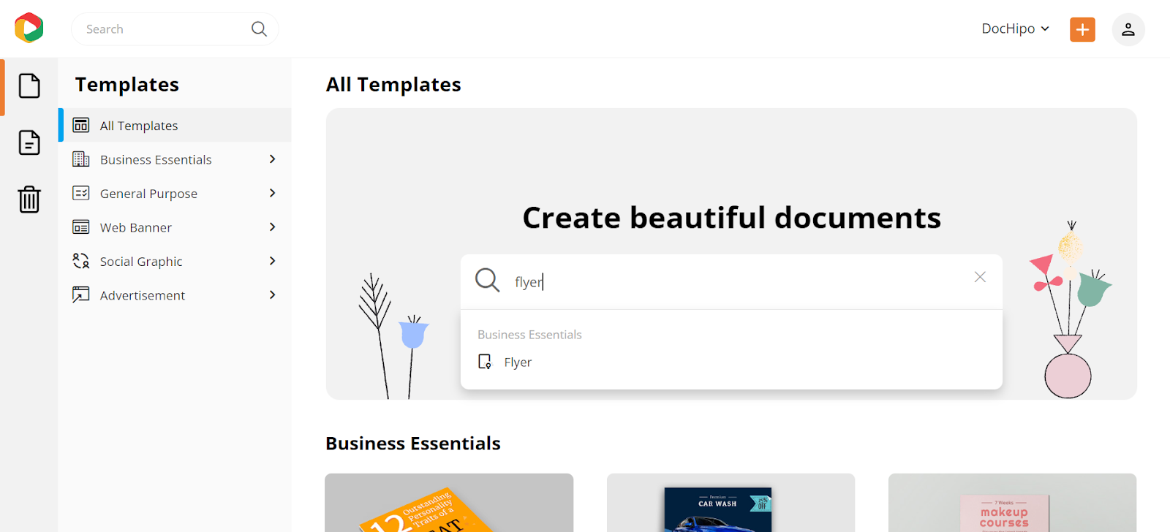The width and height of the screenshot is (1170, 532).
Task: Expand Social Graphic chevron
Action: tap(272, 261)
